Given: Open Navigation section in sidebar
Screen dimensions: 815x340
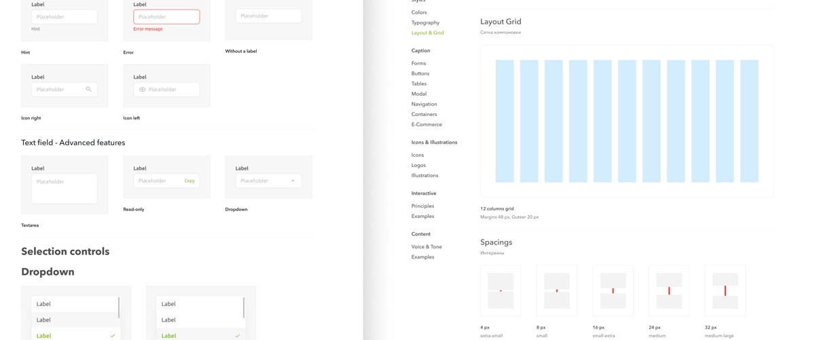Looking at the screenshot, I should (x=424, y=104).
